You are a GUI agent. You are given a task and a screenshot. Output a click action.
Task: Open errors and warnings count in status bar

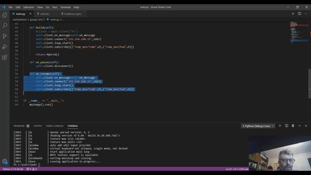tap(32, 169)
